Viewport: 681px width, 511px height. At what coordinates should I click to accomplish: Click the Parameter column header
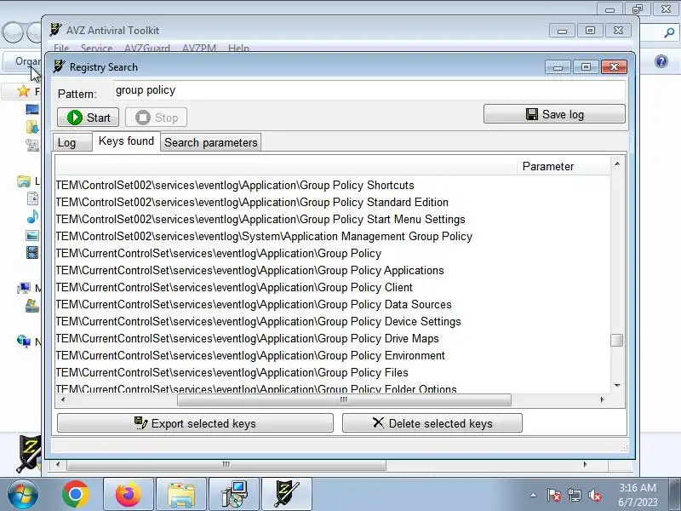(x=564, y=166)
